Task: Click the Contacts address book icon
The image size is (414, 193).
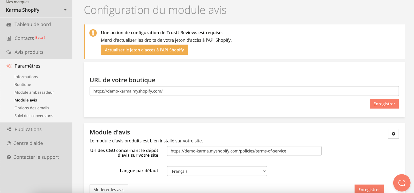Action: tap(9, 38)
